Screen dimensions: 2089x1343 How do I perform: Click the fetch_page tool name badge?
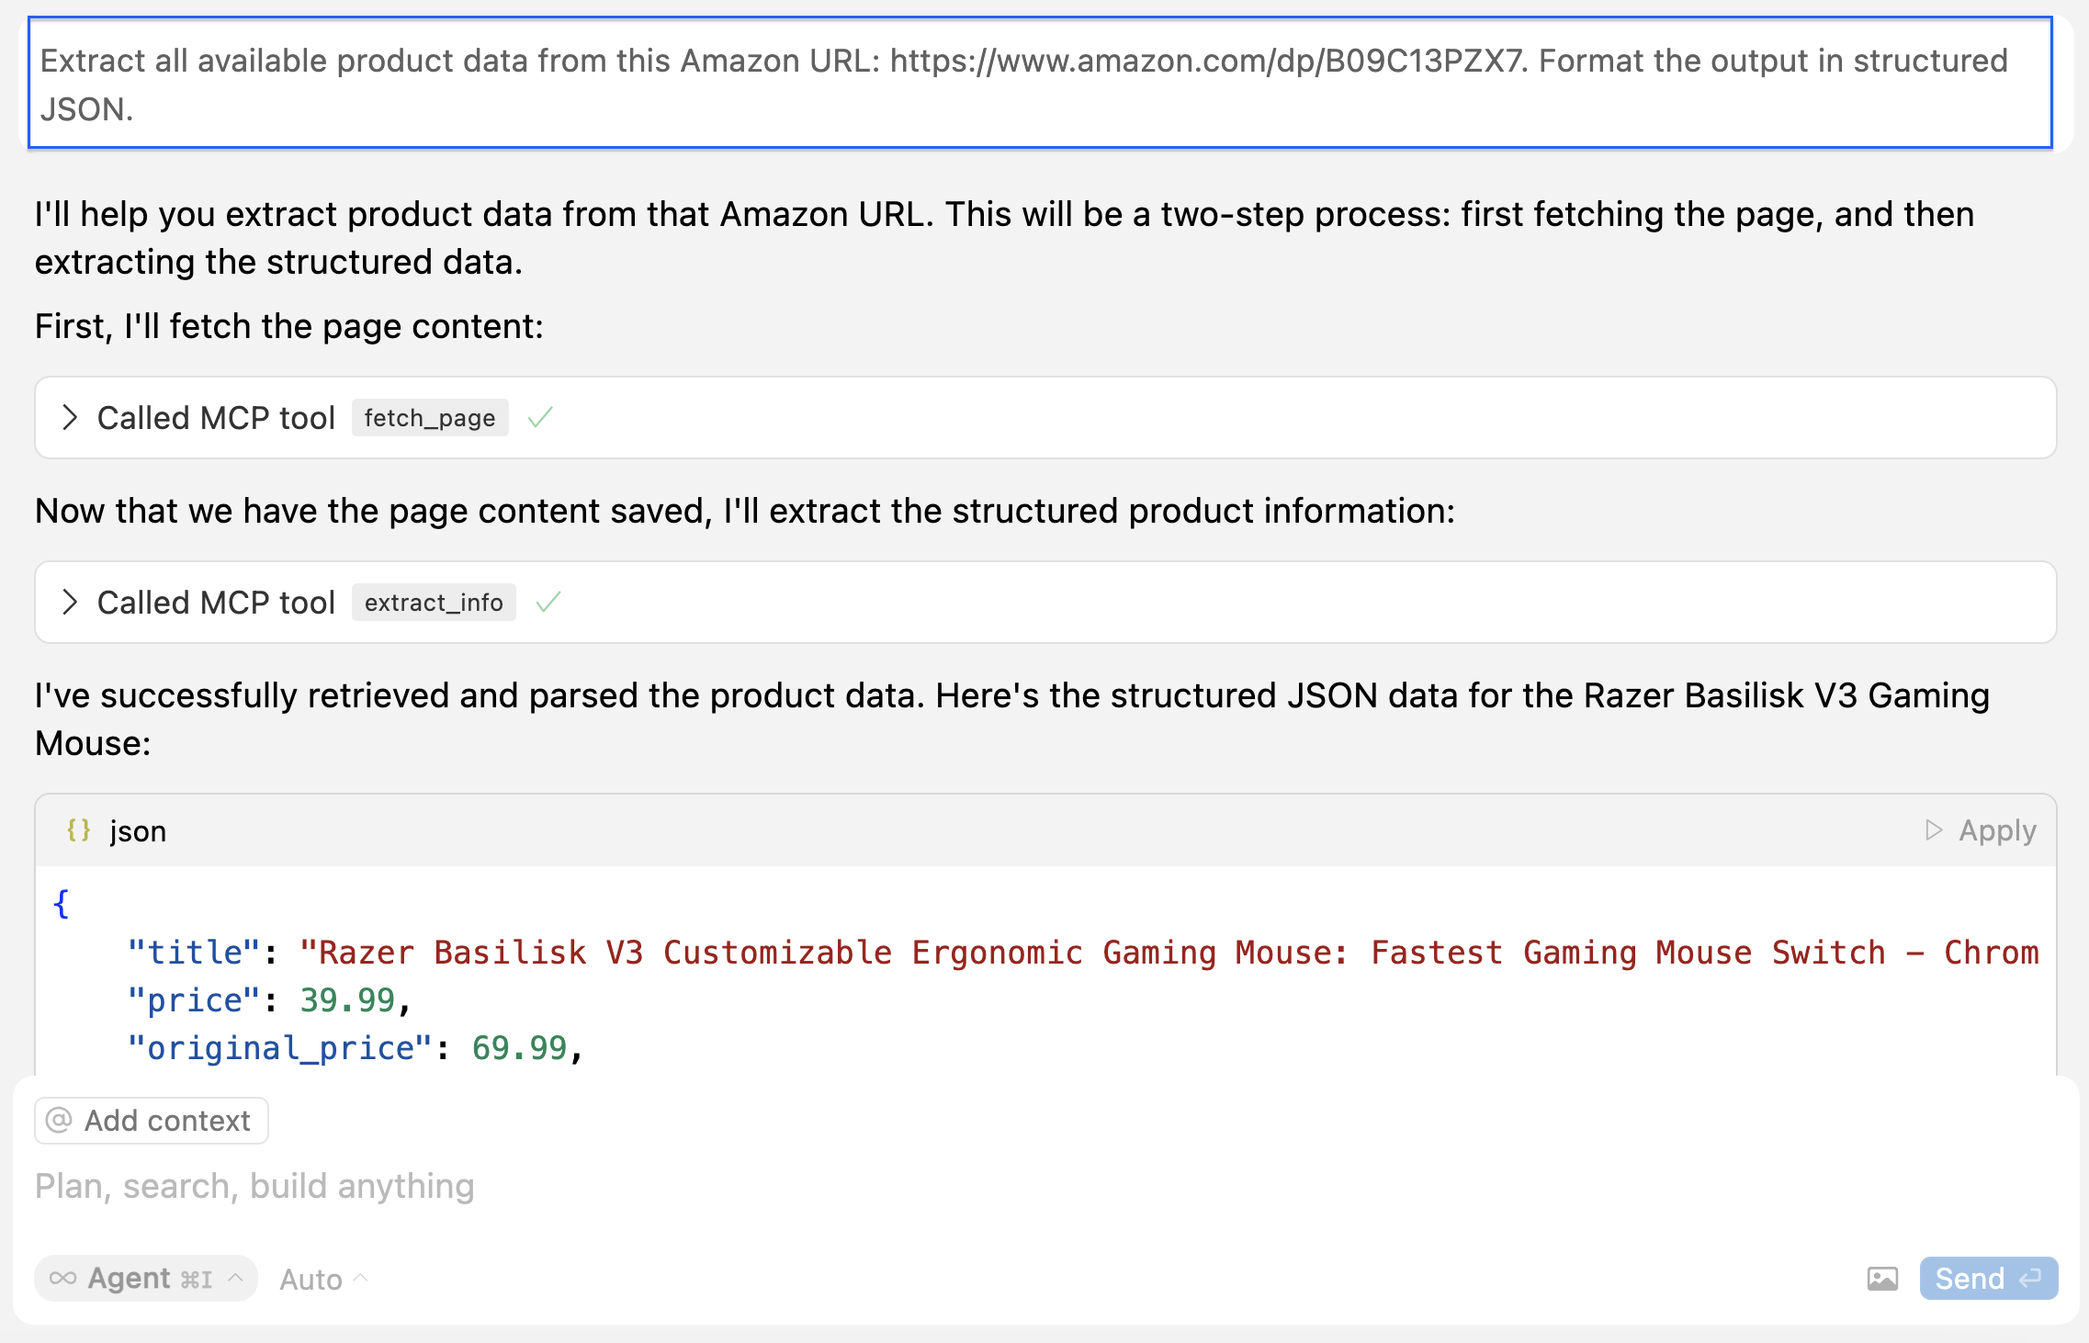(429, 418)
